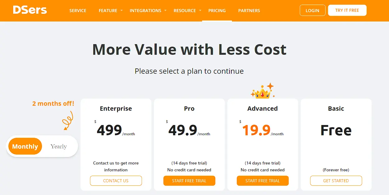This screenshot has width=389, height=195.
Task: Start free trial for Pro plan
Action: click(x=189, y=181)
